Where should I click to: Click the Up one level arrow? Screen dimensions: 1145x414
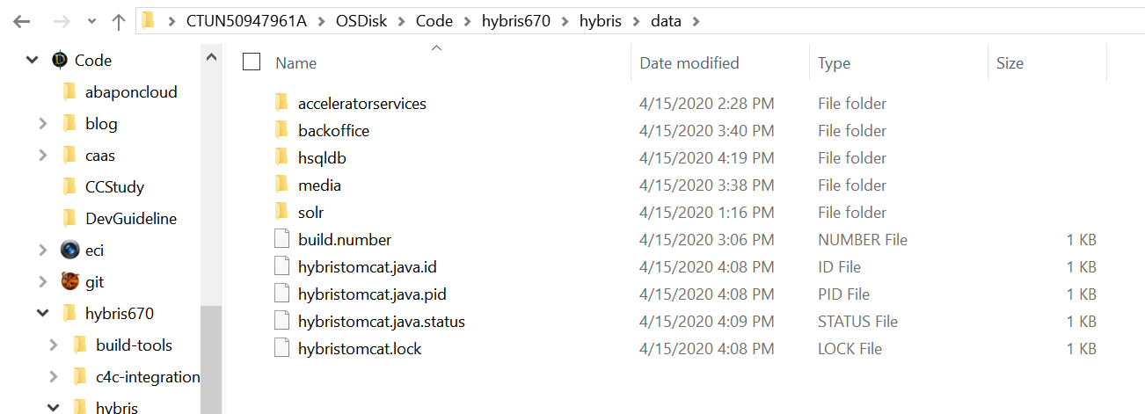(x=119, y=20)
